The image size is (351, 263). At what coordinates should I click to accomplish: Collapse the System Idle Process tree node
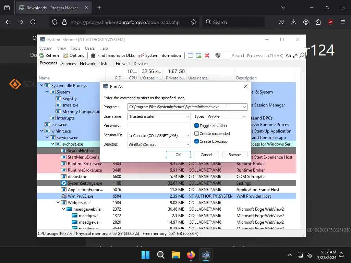pos(41,85)
